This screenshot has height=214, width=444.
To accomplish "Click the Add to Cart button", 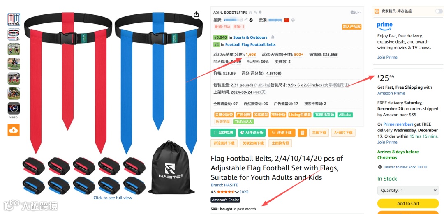I will [408, 203].
